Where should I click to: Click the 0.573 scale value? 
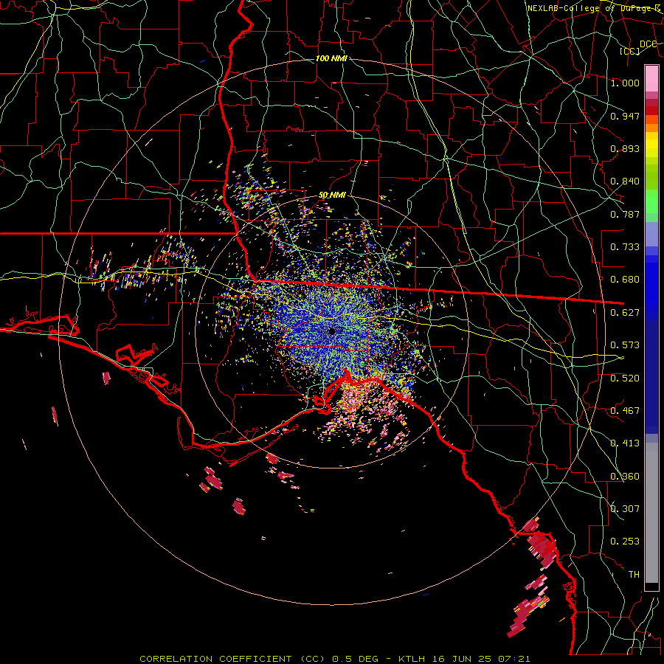pyautogui.click(x=625, y=345)
